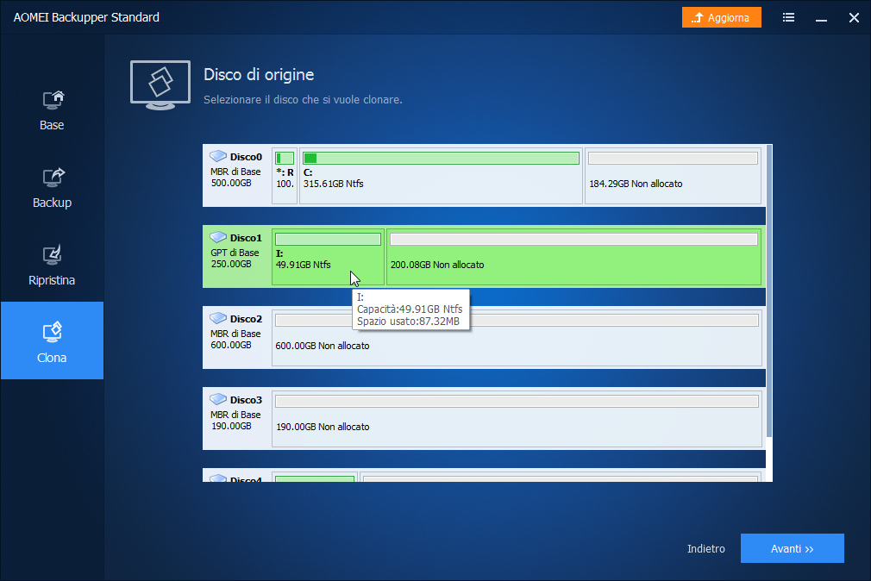Click the Disco0 MBR di Base 500.00GB label
The width and height of the screenshot is (871, 581).
coord(235,178)
